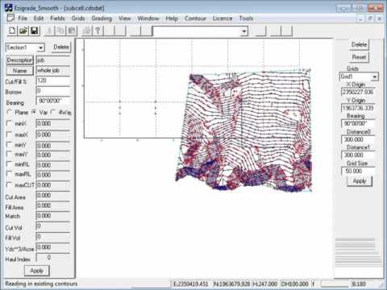The height and width of the screenshot is (290, 387).
Task: Tick the maxCUT checkbox
Action: pyautogui.click(x=9, y=184)
